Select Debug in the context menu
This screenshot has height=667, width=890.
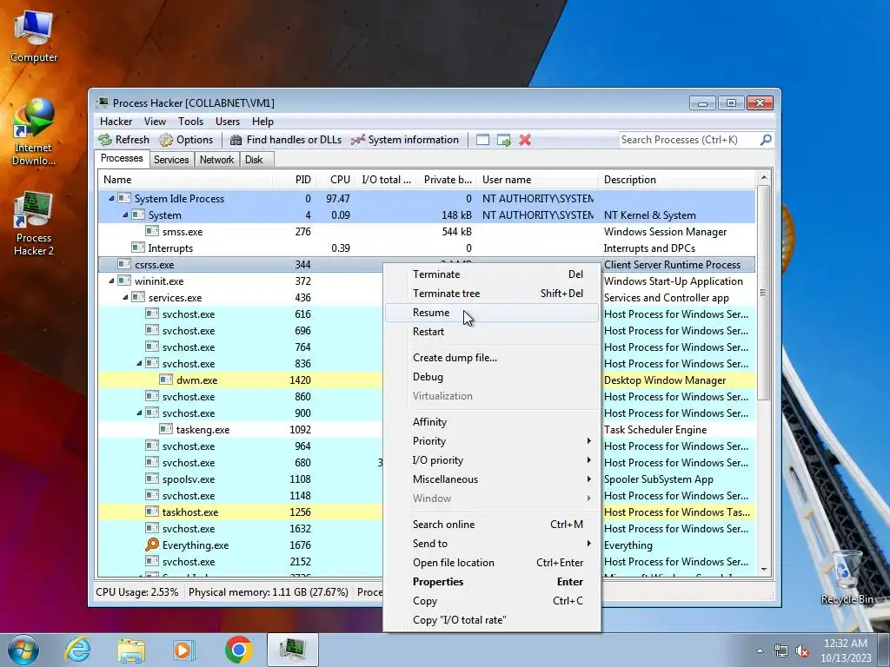pos(492,377)
